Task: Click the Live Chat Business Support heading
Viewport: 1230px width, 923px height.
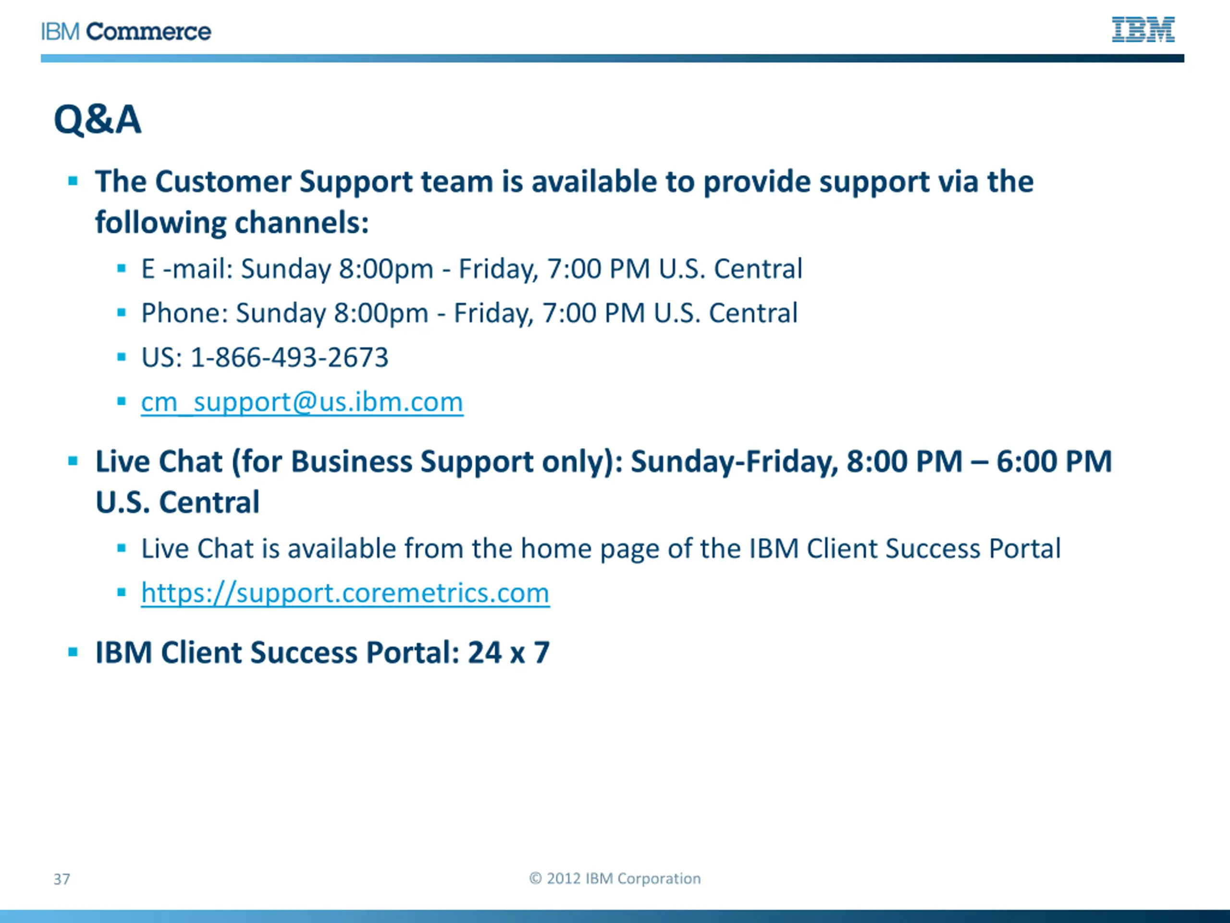Action: [603, 461]
